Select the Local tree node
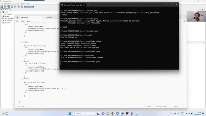206x116 pixels. point(6,12)
